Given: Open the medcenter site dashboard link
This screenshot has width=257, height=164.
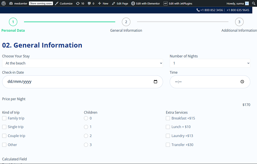Looking at the screenshot, I should [x=18, y=3].
